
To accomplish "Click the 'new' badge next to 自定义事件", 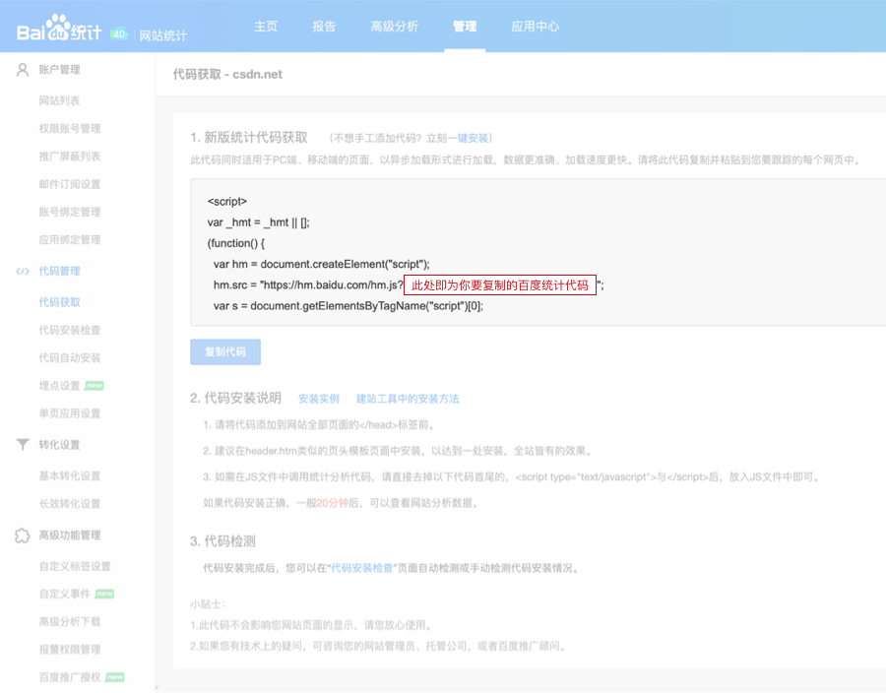I will point(105,595).
